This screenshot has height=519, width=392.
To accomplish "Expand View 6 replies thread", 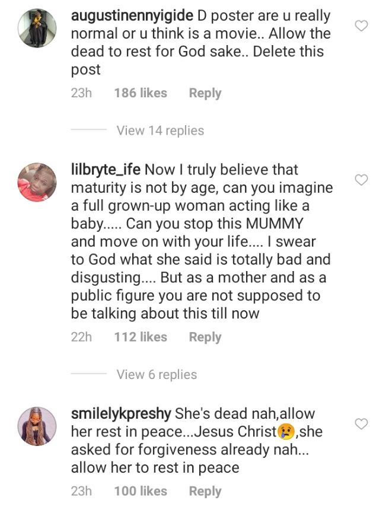I will pyautogui.click(x=157, y=374).
